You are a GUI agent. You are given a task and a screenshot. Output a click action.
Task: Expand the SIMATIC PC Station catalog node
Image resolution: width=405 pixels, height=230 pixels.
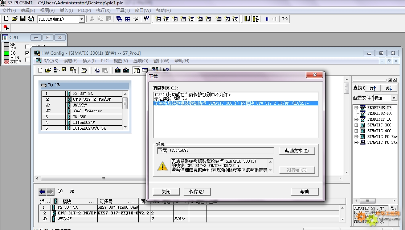coord(356,142)
